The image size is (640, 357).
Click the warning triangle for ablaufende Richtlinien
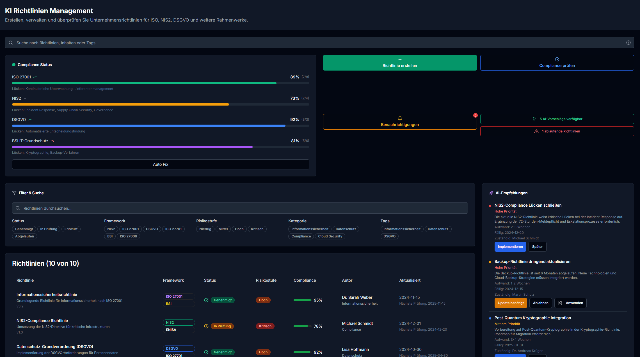click(536, 131)
